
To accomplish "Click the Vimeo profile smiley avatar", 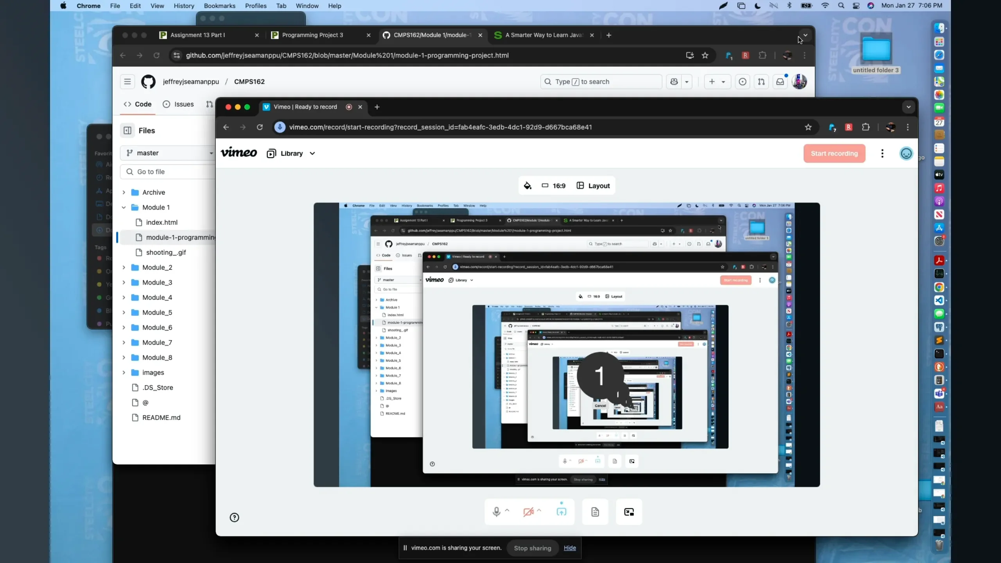I will [906, 153].
